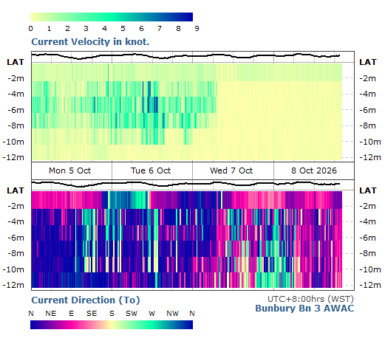The image size is (385, 341).
Task: Click the 'Bunbury Bn 3 AWAC' station name
Action: point(304,309)
